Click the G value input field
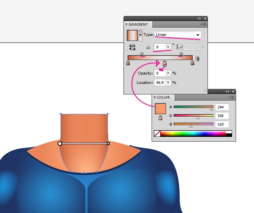Image resolution: width=254 pixels, height=213 pixels. coord(222,115)
